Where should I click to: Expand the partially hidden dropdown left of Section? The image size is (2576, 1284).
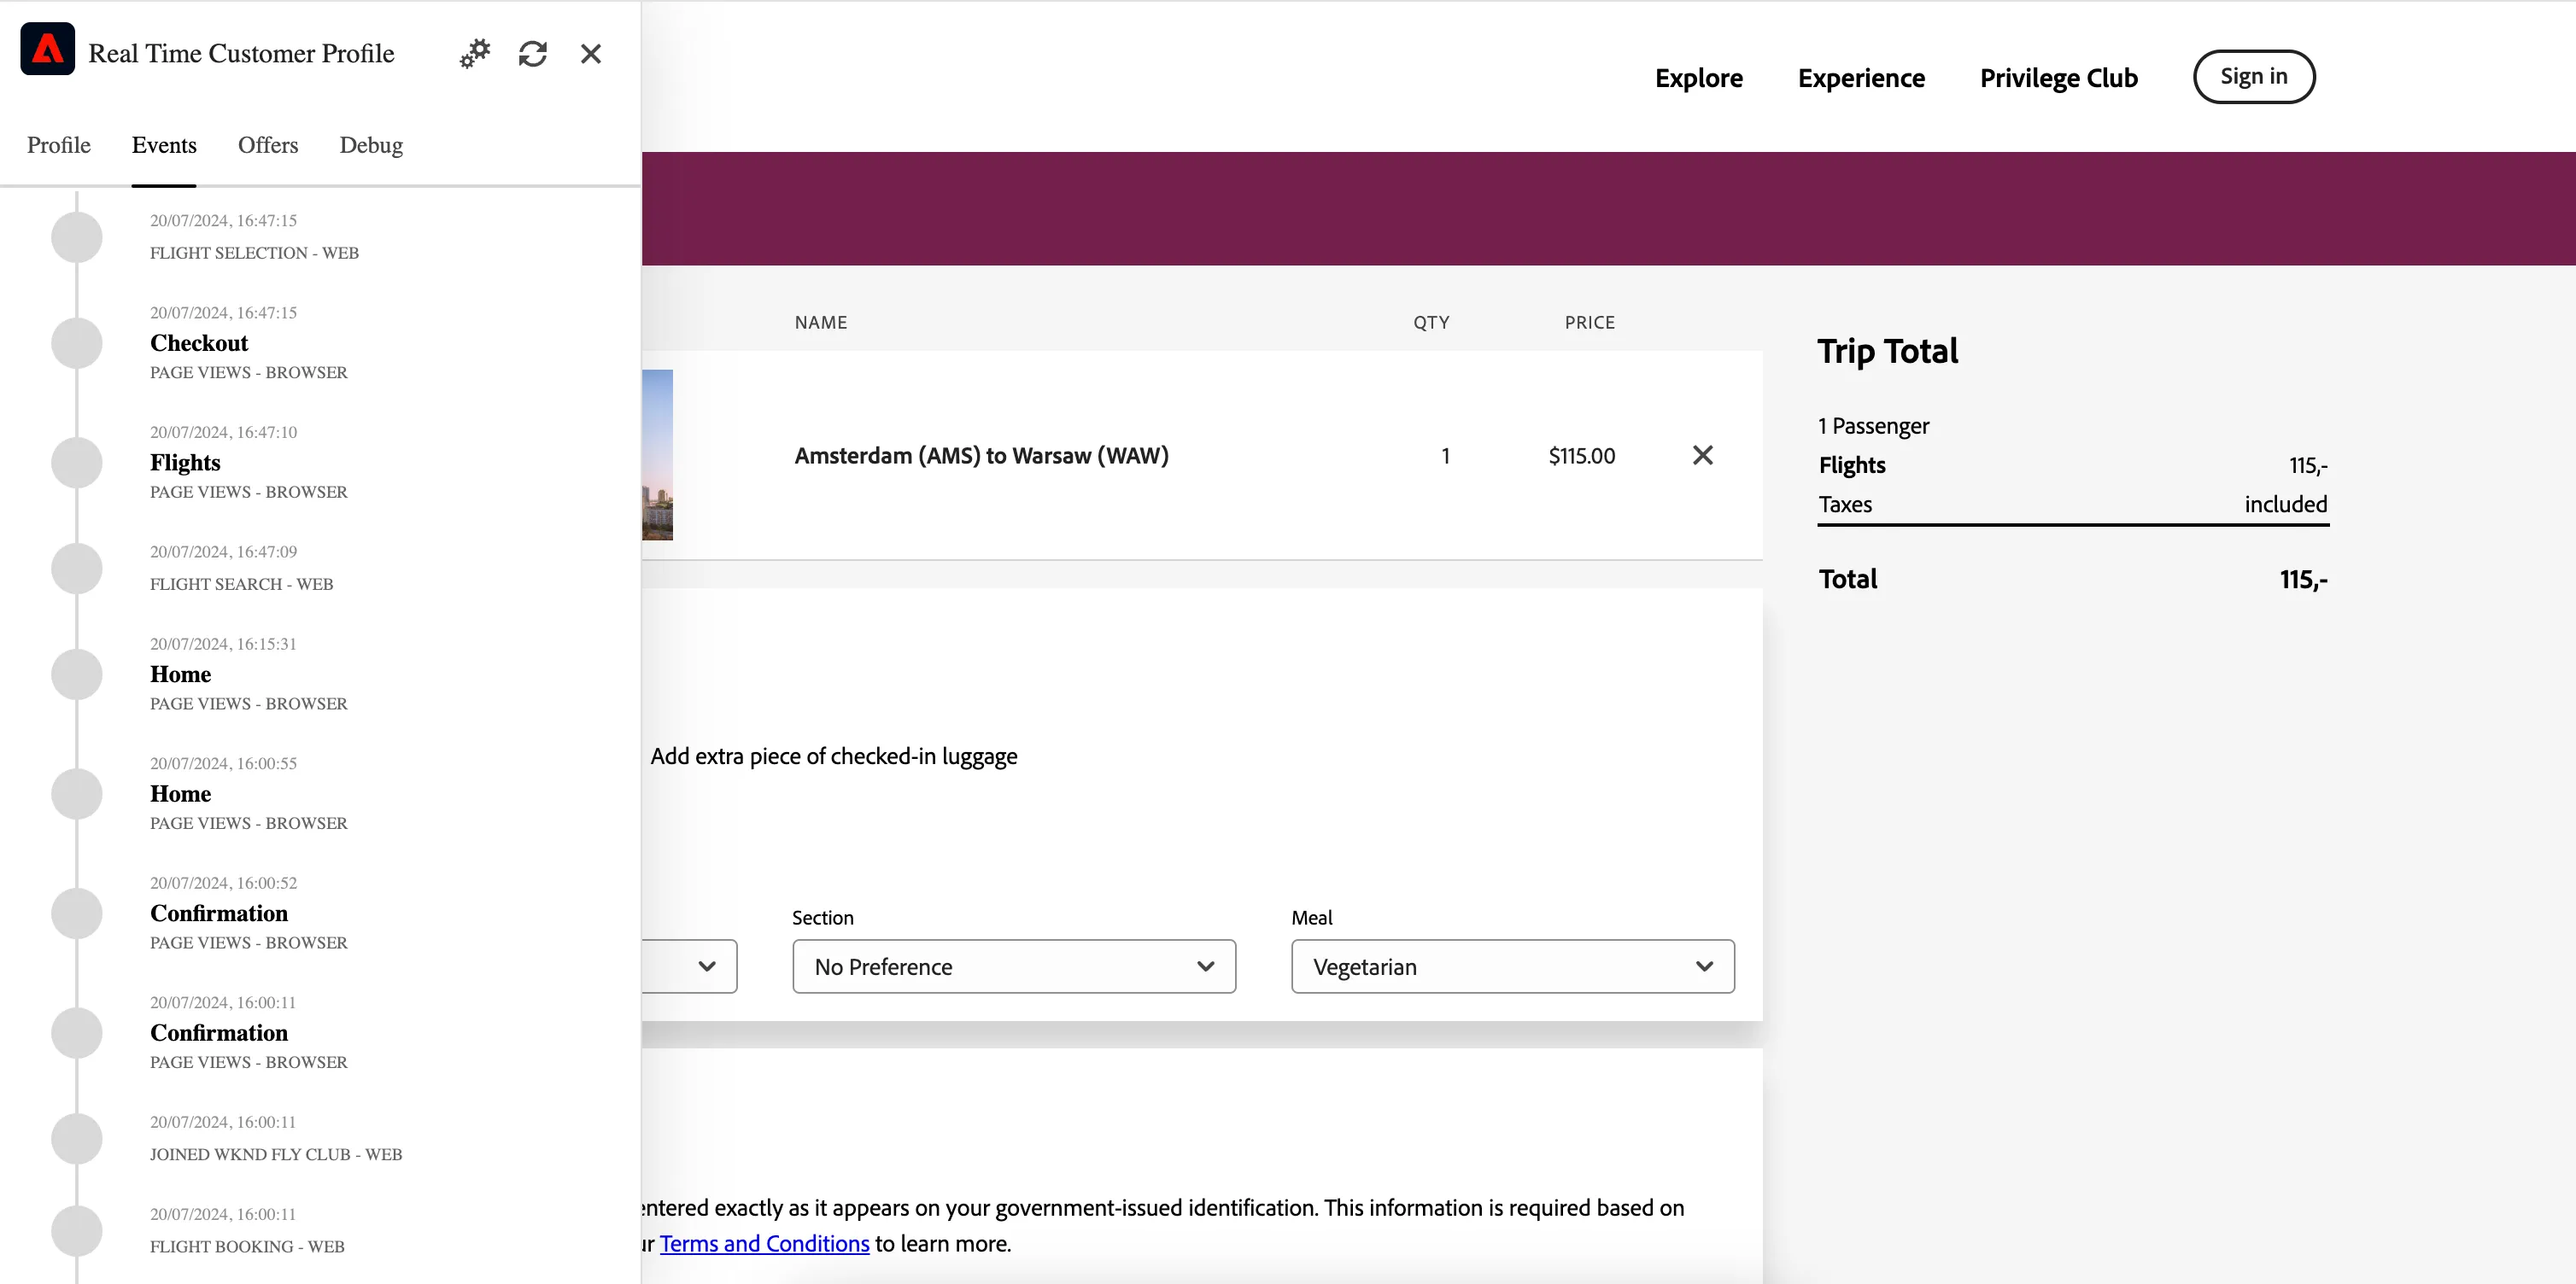(690, 966)
